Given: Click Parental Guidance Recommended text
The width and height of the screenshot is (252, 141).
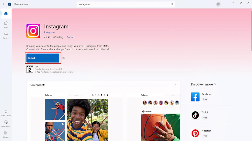Looking at the screenshot, I should [48, 69].
